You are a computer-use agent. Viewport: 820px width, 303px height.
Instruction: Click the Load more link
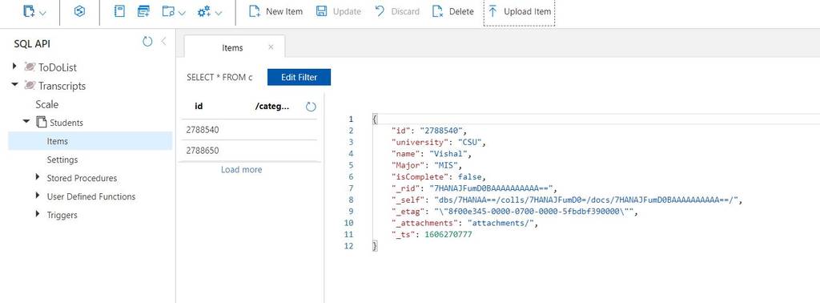tap(242, 170)
